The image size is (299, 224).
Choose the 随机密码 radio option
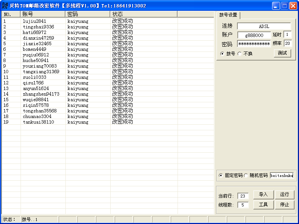pyautogui.click(x=246, y=175)
